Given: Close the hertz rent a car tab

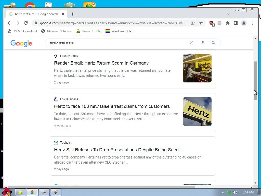Looking at the screenshot, I should (63, 14).
